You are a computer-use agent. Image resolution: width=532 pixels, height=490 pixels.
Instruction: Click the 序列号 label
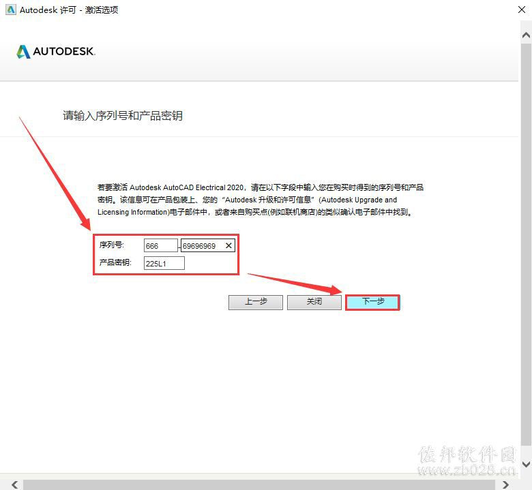112,245
